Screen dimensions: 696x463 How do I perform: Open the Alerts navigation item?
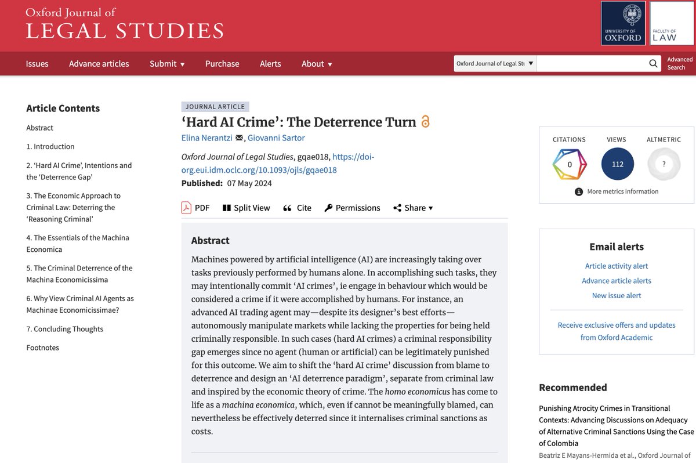point(270,64)
